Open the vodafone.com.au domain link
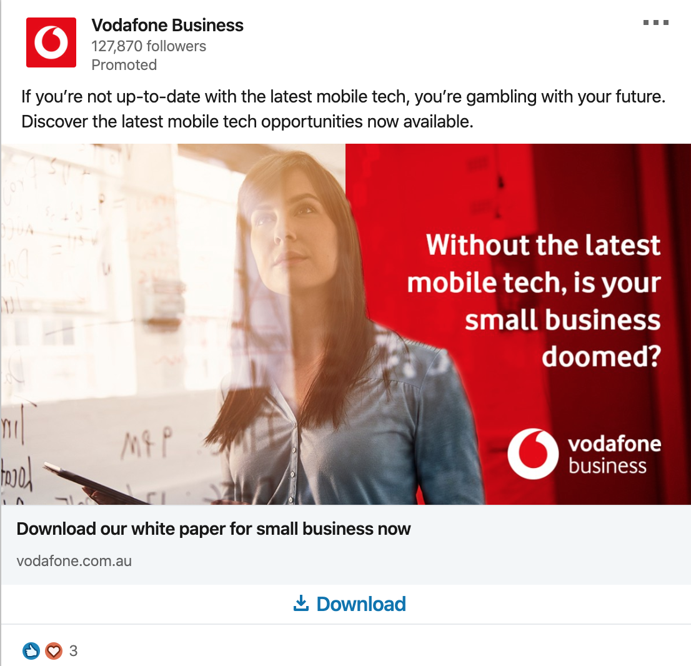691x666 pixels. pyautogui.click(x=74, y=561)
